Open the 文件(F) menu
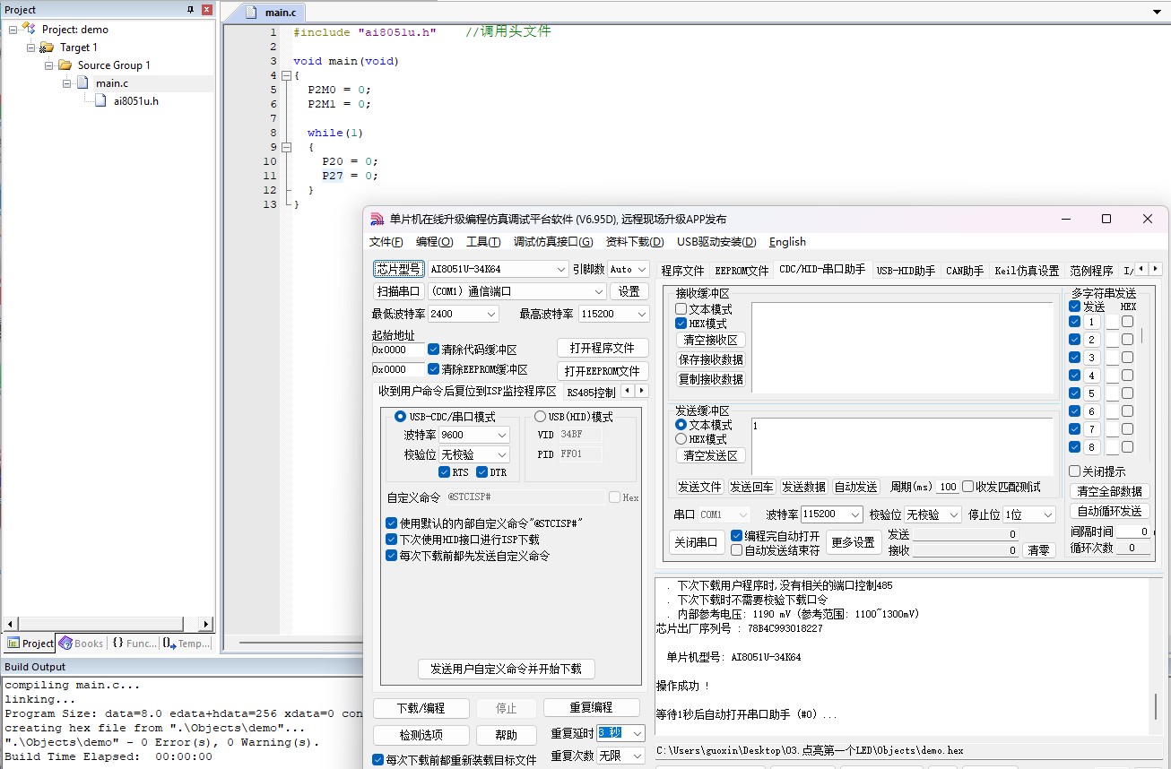This screenshot has width=1171, height=769. tap(386, 242)
